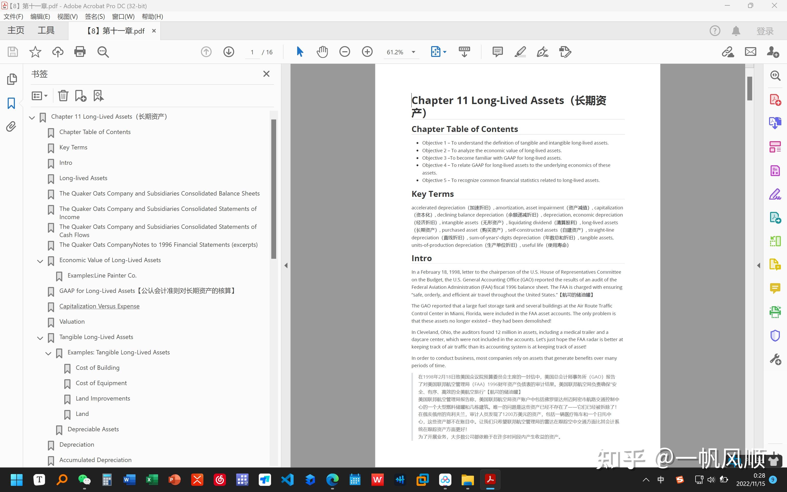The image size is (787, 492).
Task: Open the attachments panel
Action: pyautogui.click(x=11, y=127)
